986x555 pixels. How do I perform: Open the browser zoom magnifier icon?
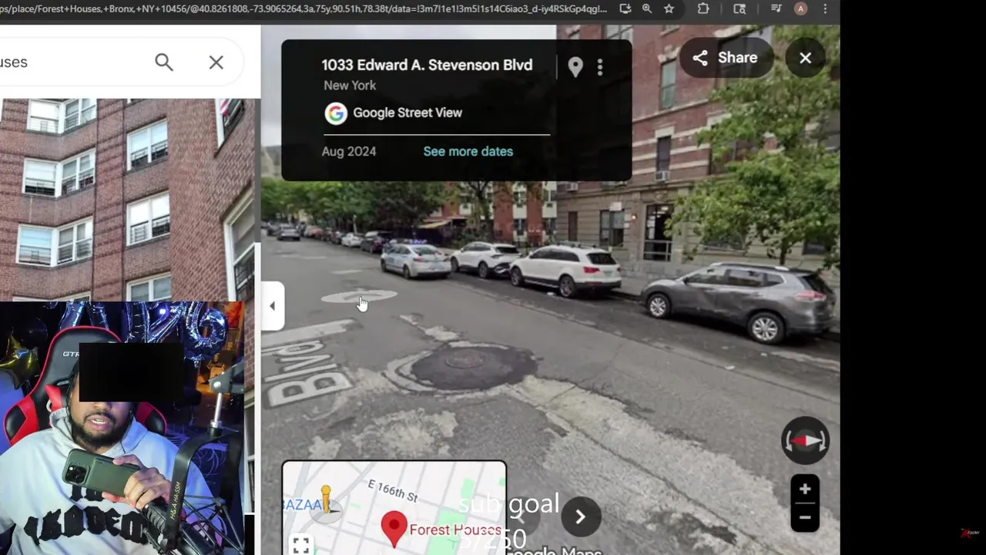coord(647,8)
